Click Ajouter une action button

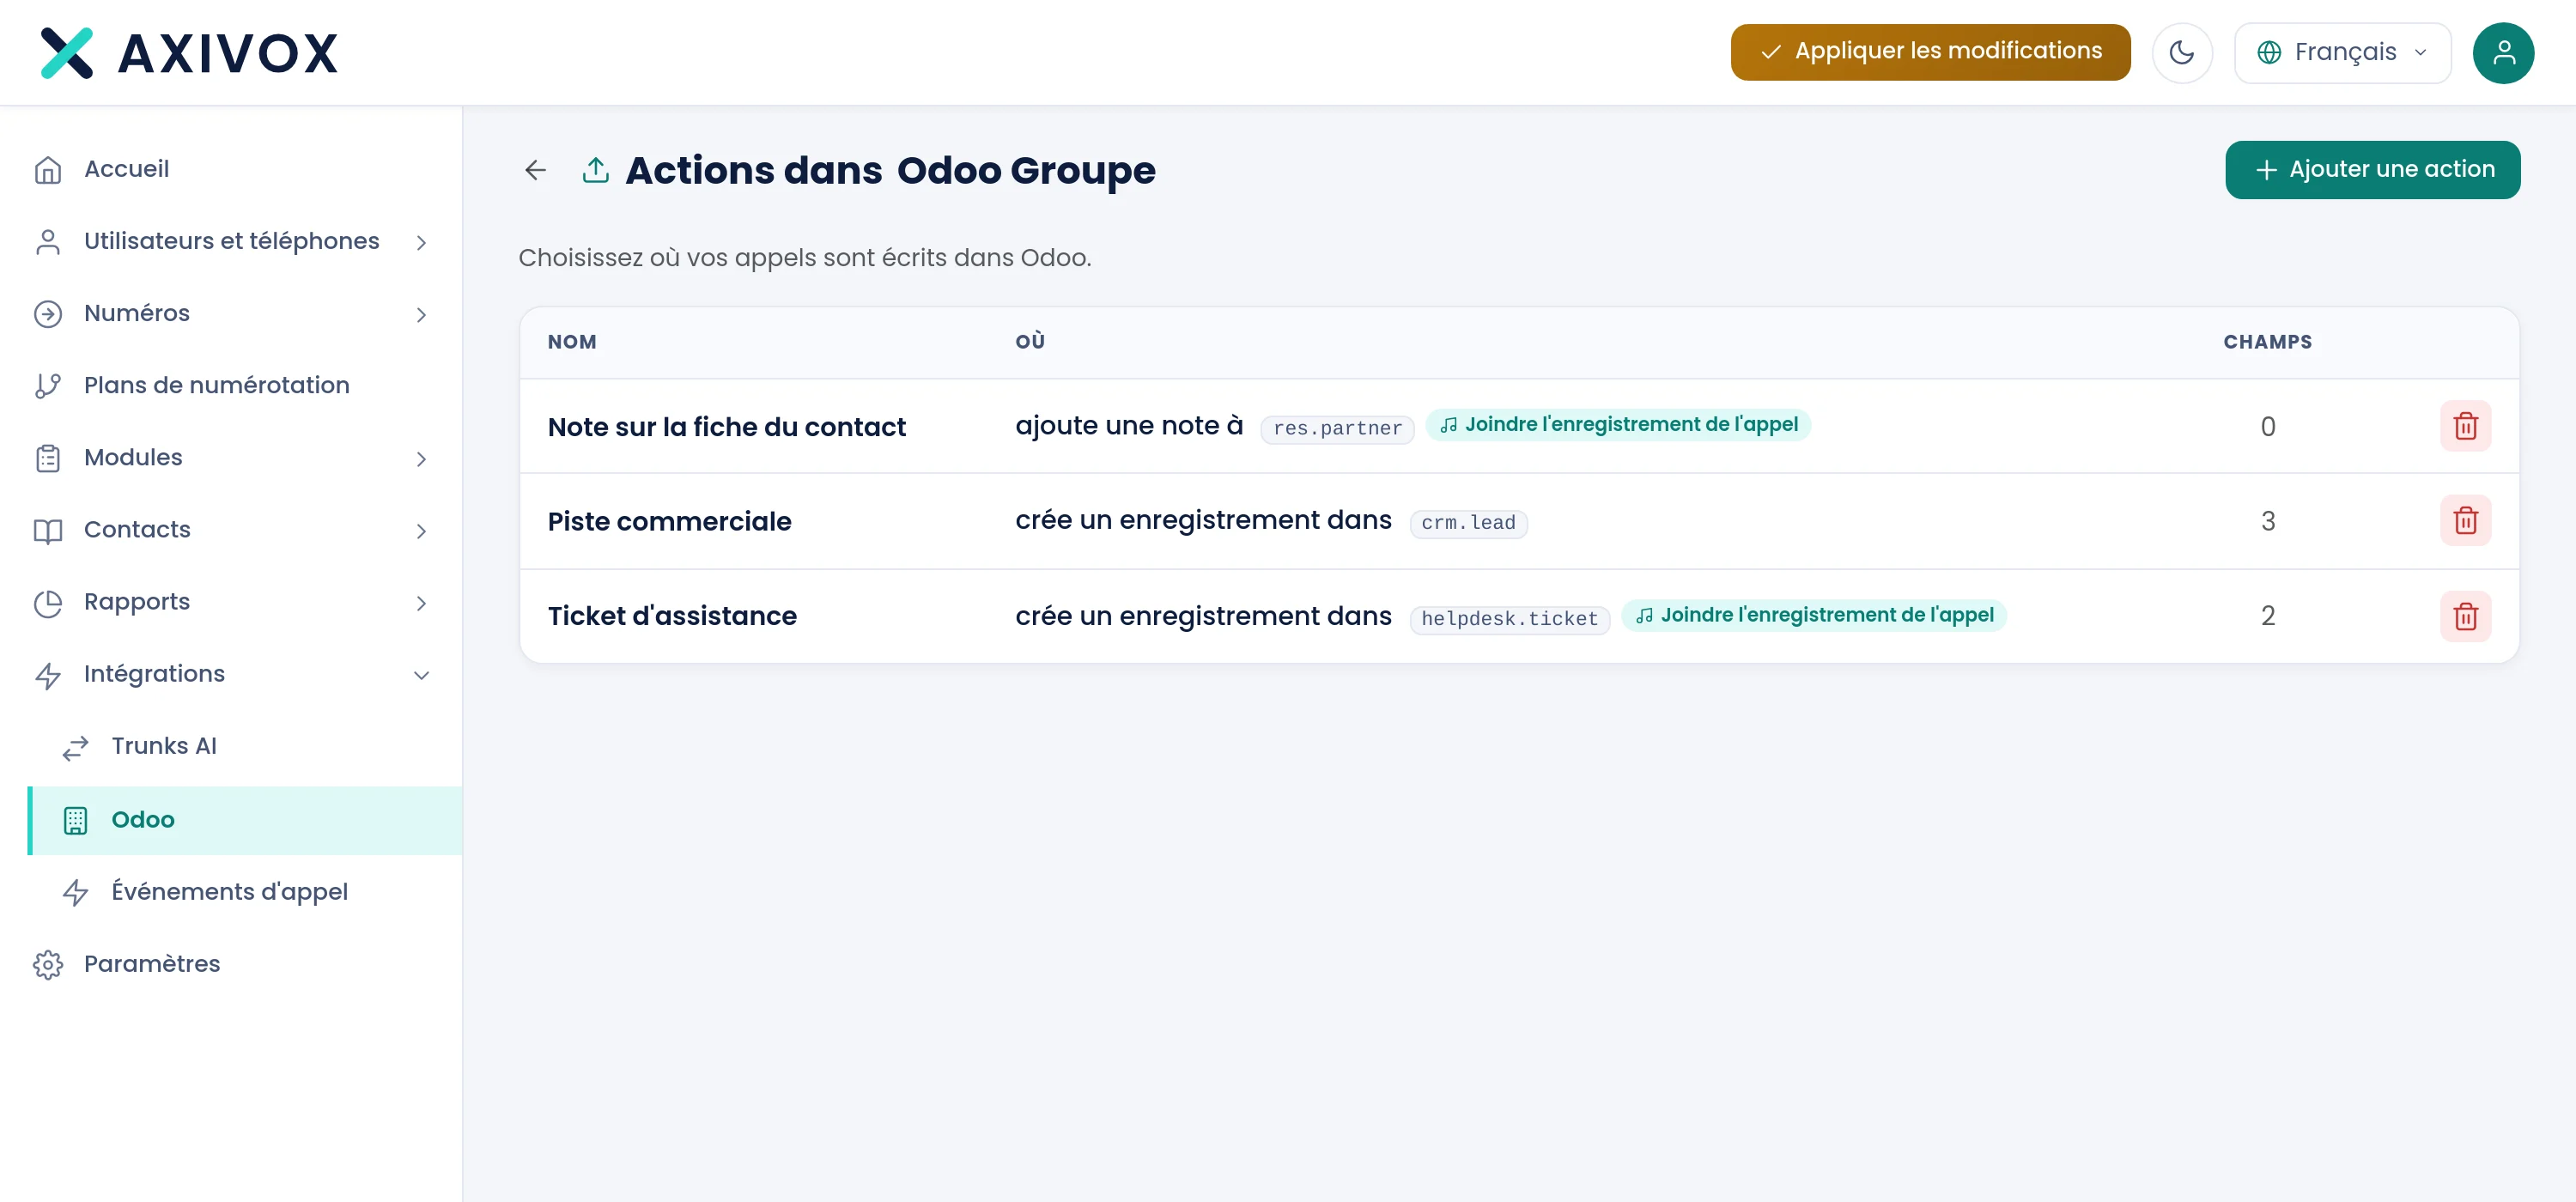(2372, 170)
